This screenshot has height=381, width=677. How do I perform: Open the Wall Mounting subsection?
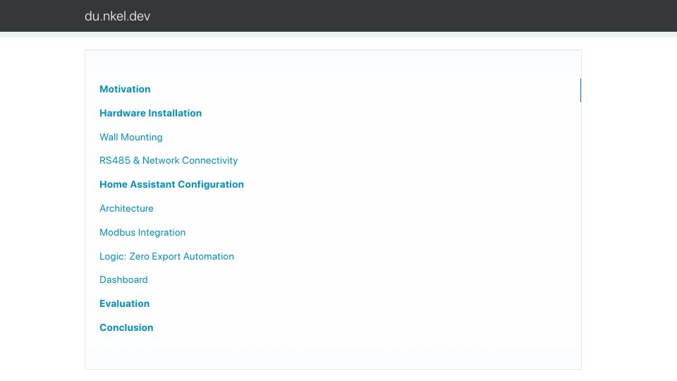click(131, 138)
